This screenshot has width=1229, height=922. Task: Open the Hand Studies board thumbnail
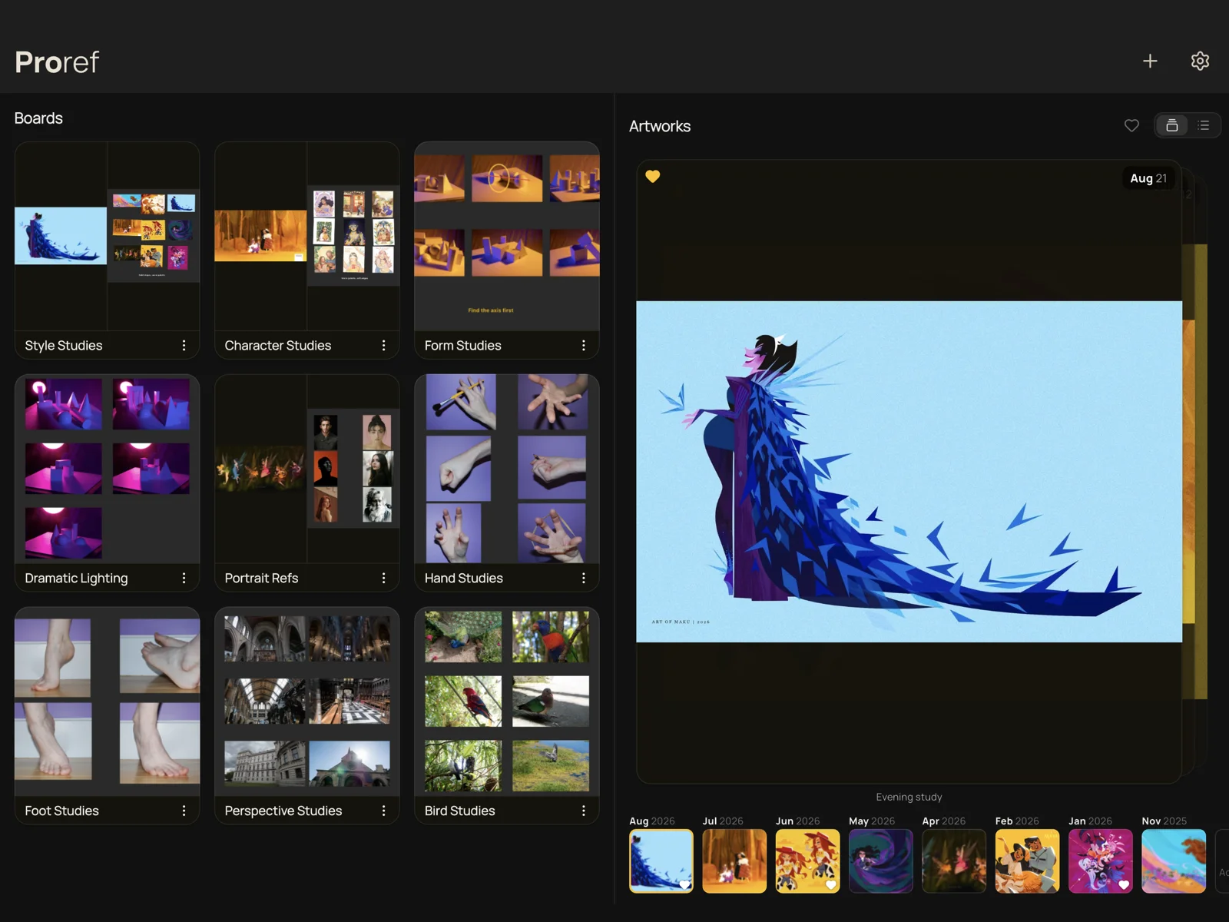click(507, 469)
